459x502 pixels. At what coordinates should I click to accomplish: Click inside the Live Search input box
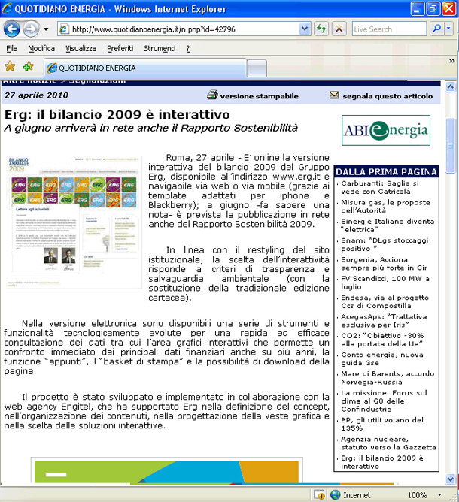click(x=387, y=29)
